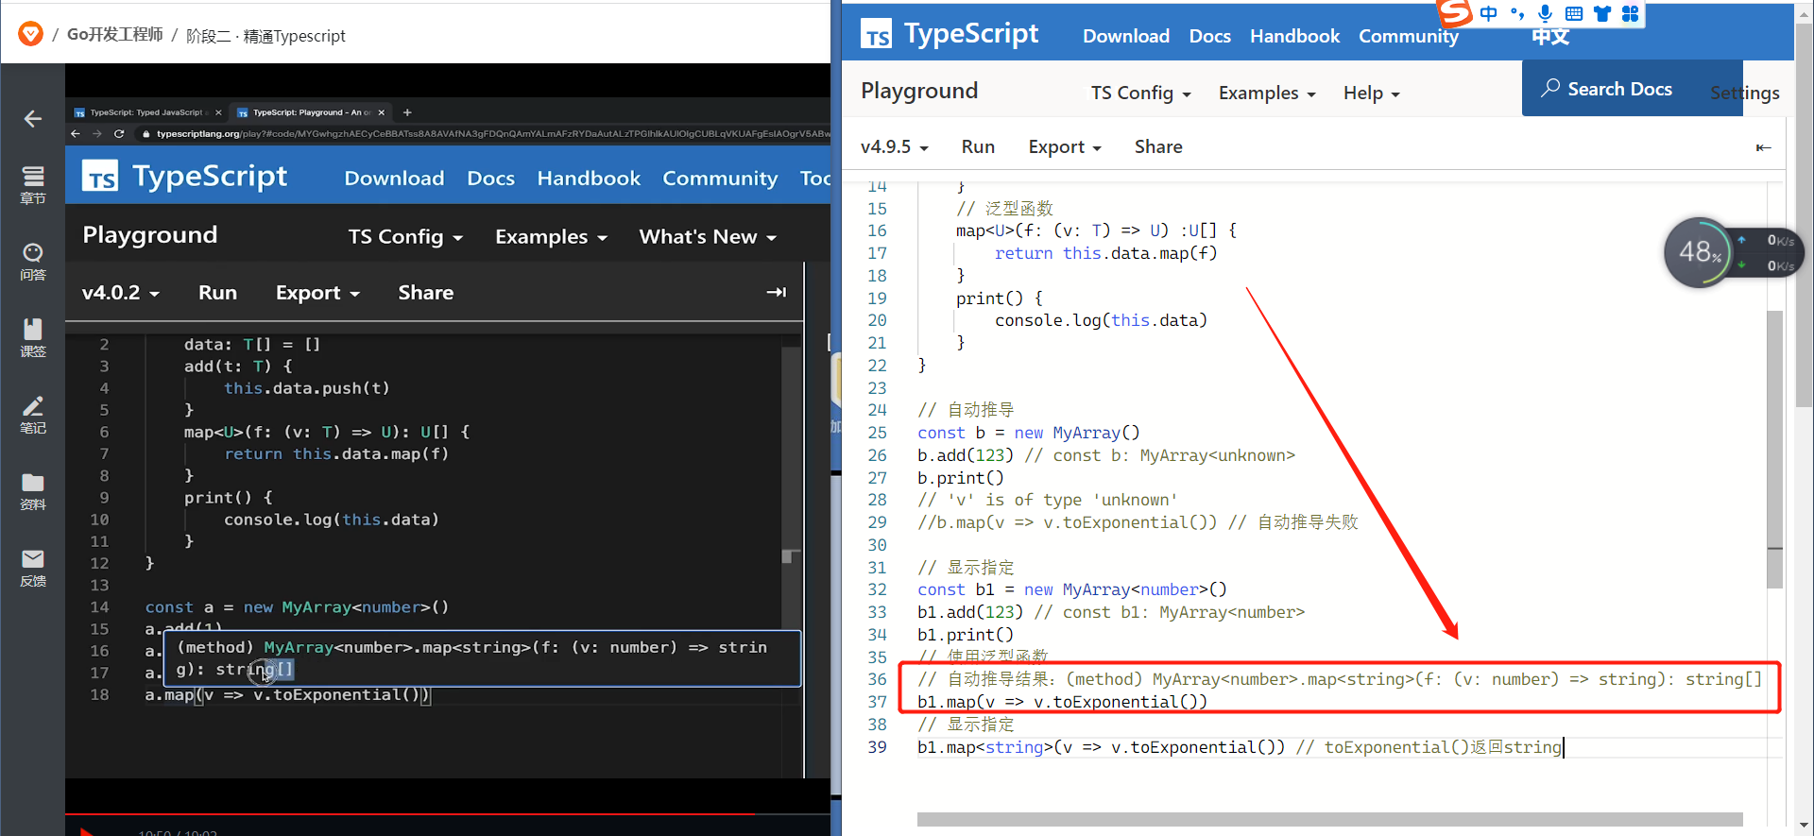The height and width of the screenshot is (836, 1814).
Task: Play the course video
Action: click(x=86, y=831)
